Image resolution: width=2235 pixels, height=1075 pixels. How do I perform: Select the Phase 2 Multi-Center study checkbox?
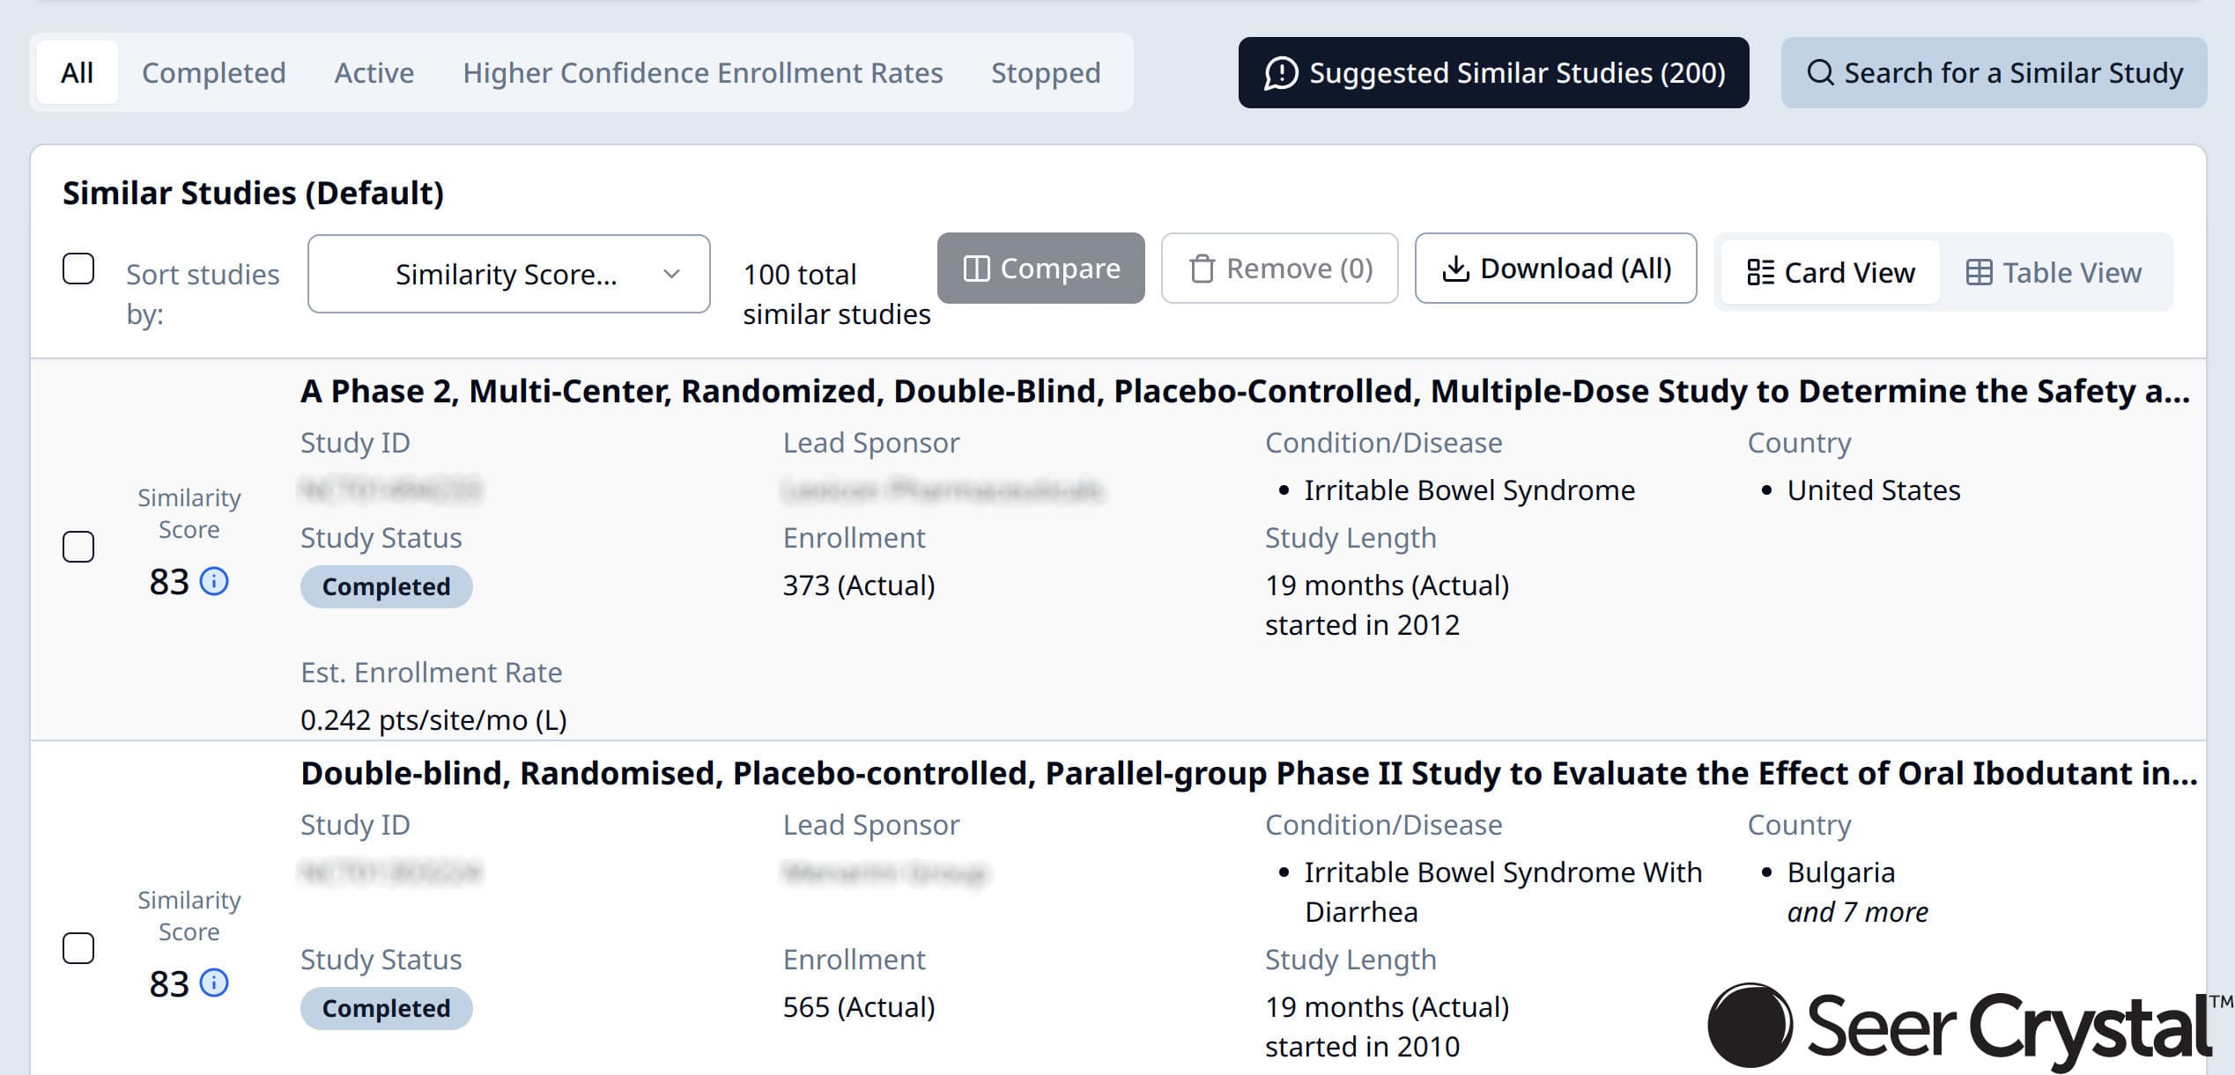(x=78, y=547)
